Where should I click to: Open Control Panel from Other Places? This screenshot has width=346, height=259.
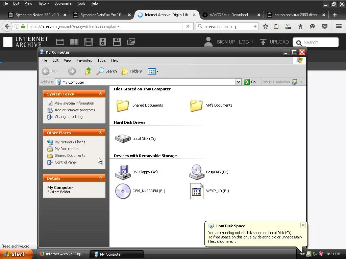[66, 162]
